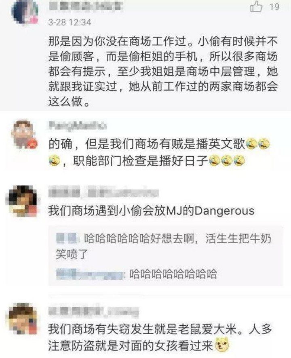291x358 pixels.
Task: Open avatar of the 老鼠爱大米 commenter
Action: click(23, 319)
